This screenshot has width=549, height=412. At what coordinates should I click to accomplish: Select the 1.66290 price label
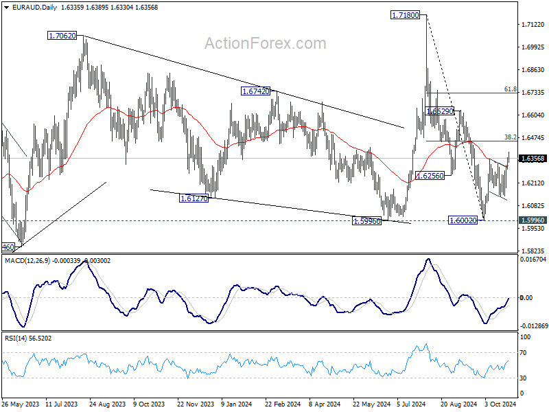tap(439, 111)
